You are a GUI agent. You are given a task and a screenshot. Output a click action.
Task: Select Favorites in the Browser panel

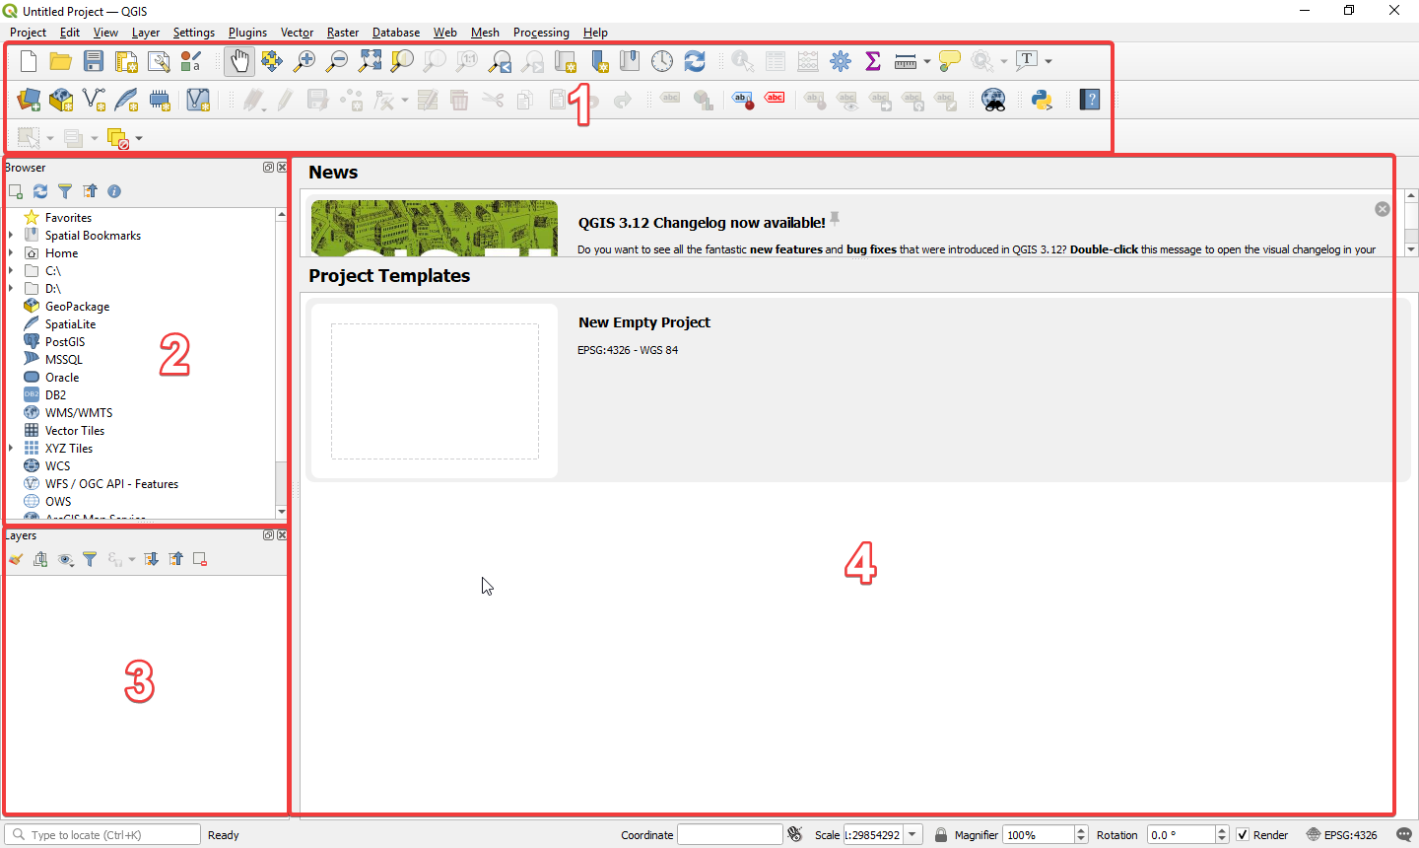click(68, 218)
